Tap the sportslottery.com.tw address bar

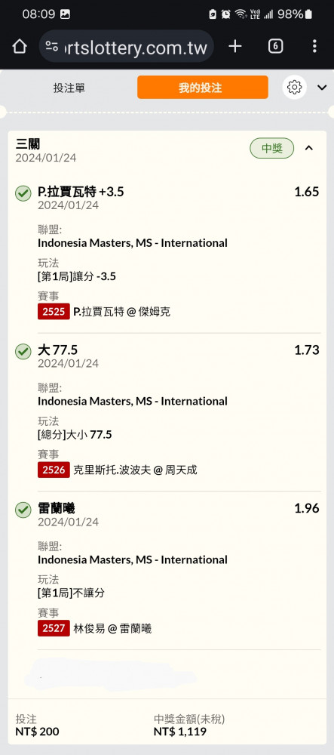tap(126, 46)
